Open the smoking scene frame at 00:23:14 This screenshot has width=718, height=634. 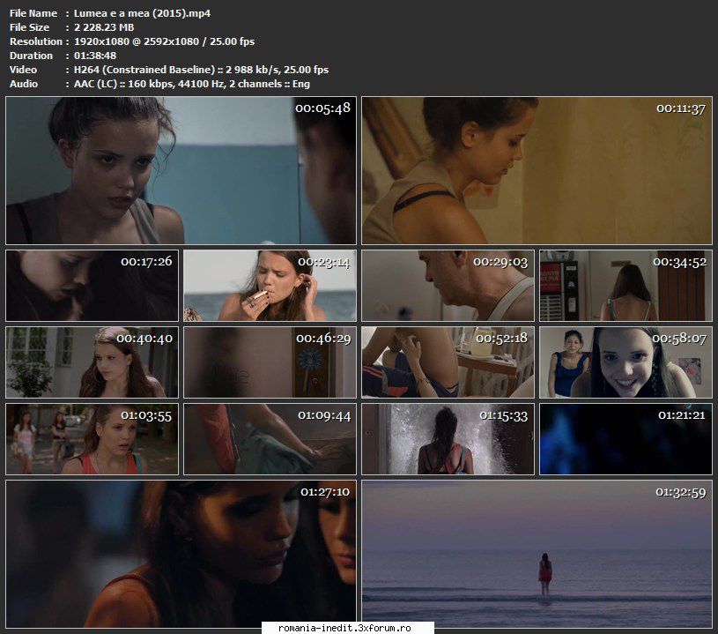(x=270, y=285)
